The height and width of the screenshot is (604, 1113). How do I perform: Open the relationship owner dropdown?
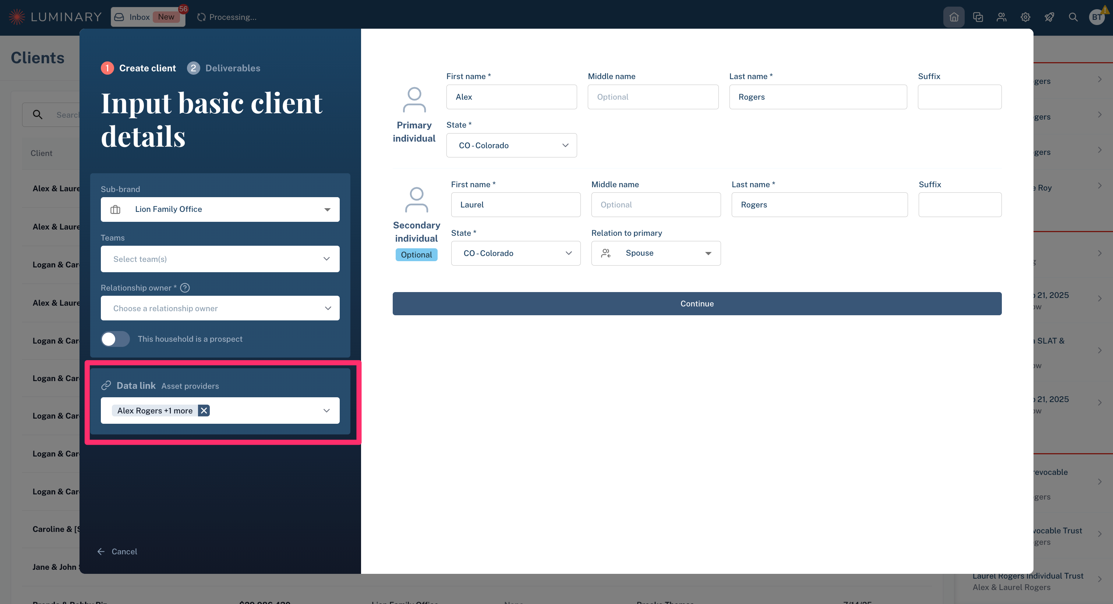[220, 308]
